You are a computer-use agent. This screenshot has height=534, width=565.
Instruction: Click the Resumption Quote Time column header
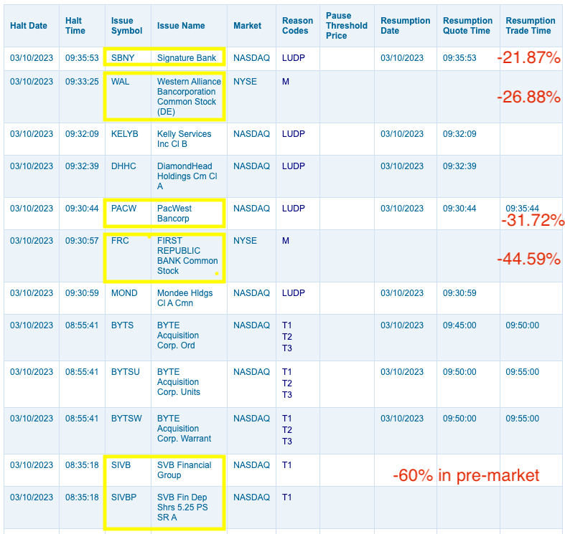coord(467,26)
